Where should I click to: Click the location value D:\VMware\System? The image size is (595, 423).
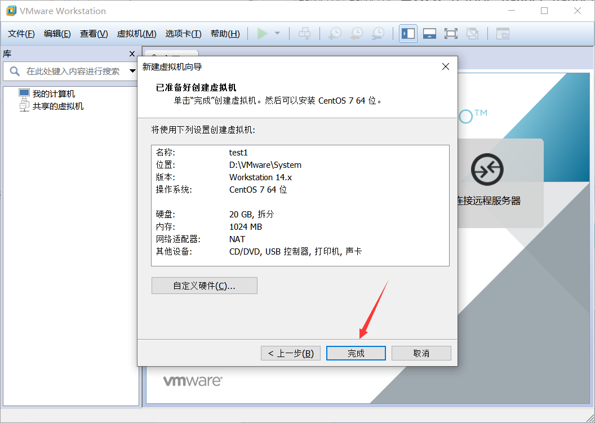coord(265,165)
